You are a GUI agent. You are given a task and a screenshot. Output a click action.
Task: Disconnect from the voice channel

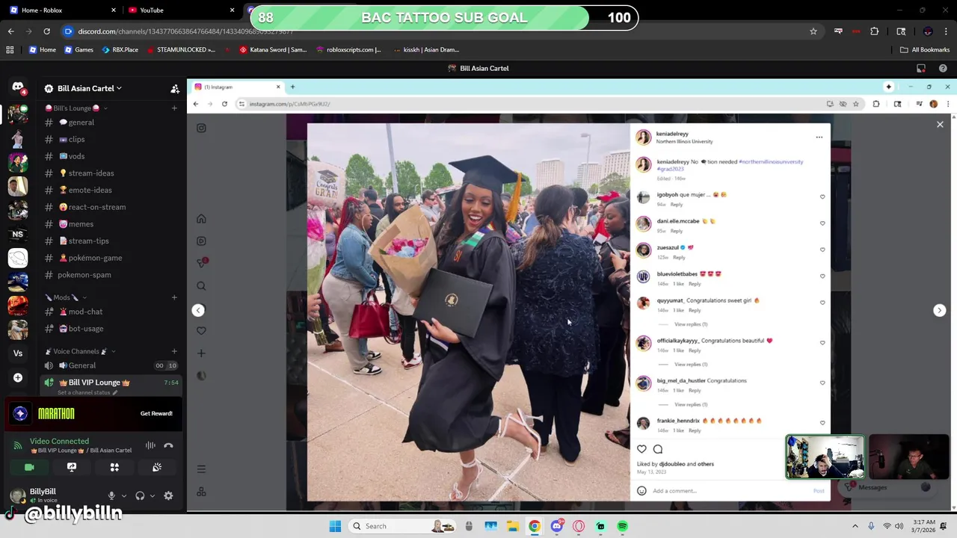[168, 445]
